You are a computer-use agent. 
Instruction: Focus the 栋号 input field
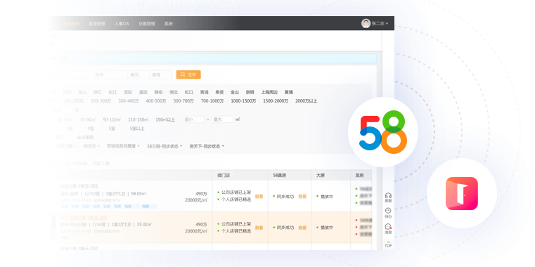tap(110, 74)
